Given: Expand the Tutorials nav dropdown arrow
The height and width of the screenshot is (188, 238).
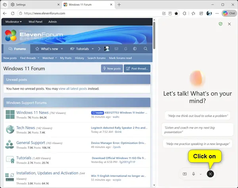Looking at the screenshot, I should [x=93, y=49].
